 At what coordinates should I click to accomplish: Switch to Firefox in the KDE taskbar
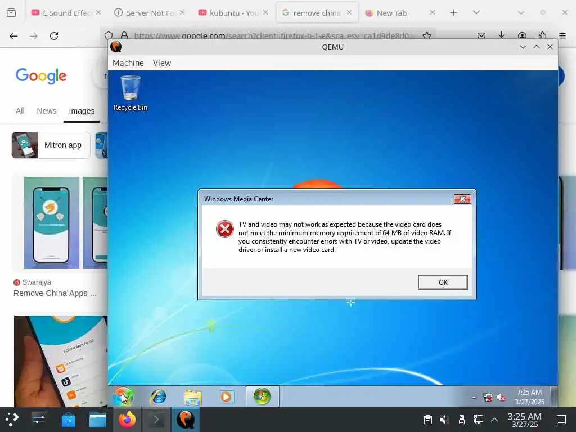(x=127, y=420)
